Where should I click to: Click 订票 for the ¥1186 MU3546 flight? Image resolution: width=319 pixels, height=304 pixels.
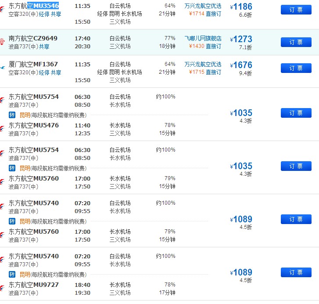[296, 10]
